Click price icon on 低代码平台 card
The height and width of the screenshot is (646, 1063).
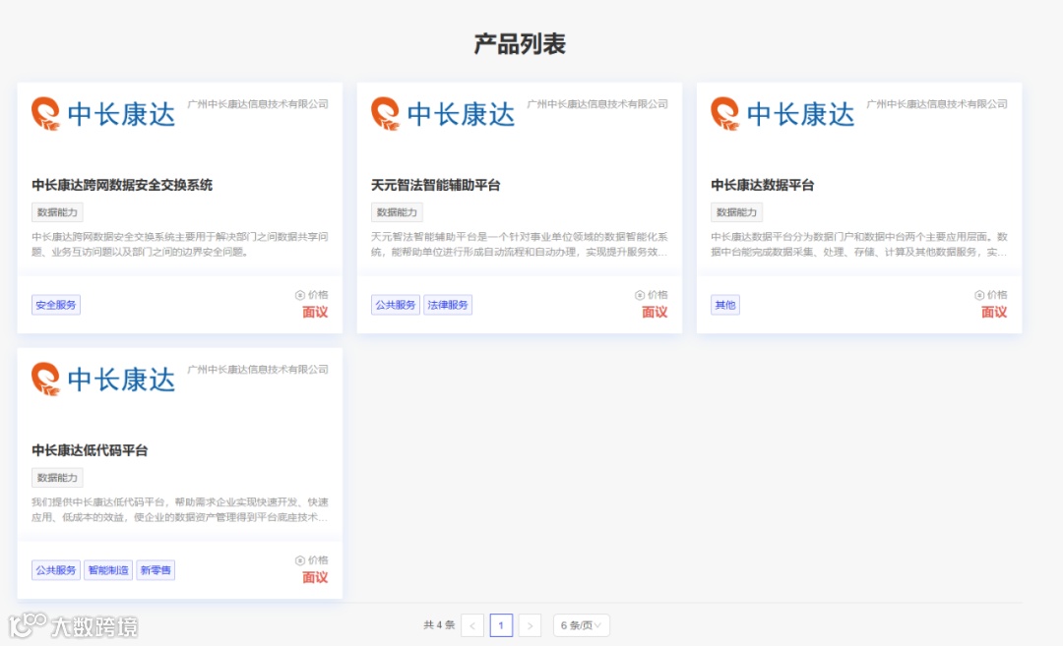click(x=299, y=560)
